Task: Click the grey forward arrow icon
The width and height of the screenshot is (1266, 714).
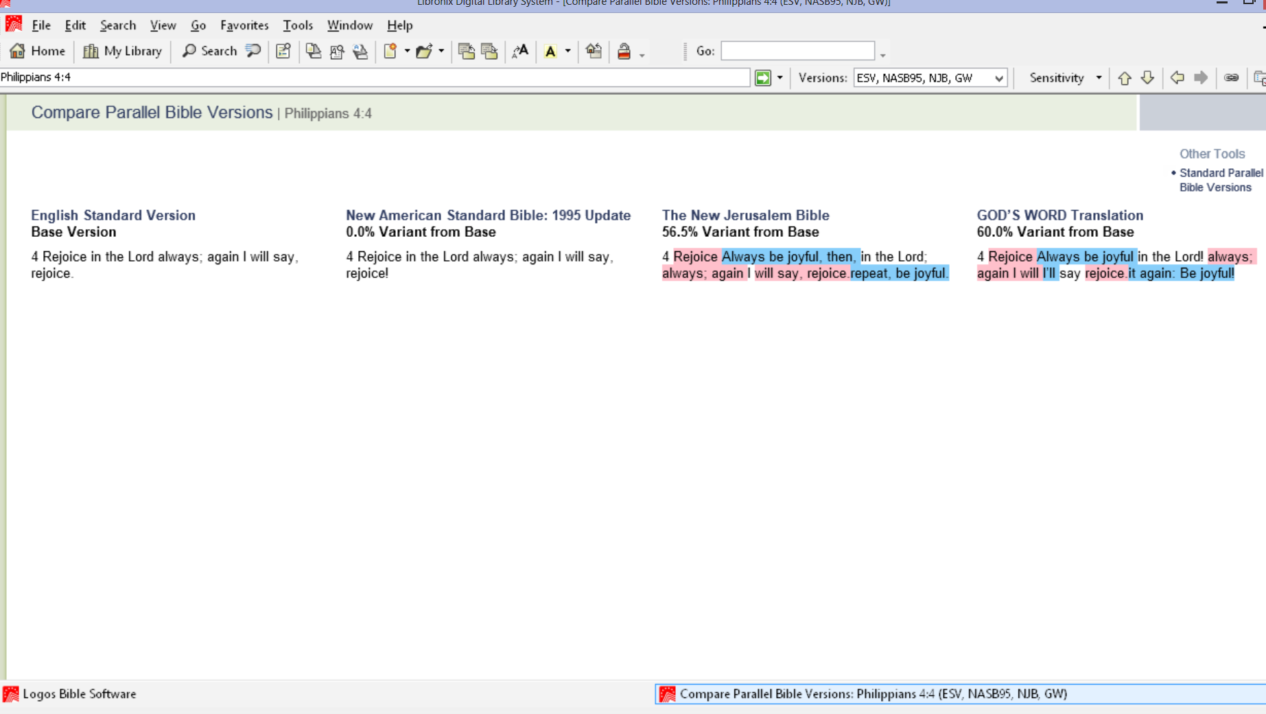Action: click(x=1201, y=78)
